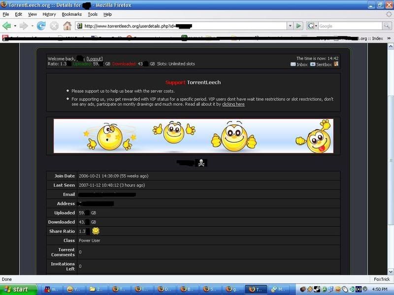This screenshot has width=394, height=295.
Task: Switch to the 'm..' taskbar window
Action: tap(51, 289)
